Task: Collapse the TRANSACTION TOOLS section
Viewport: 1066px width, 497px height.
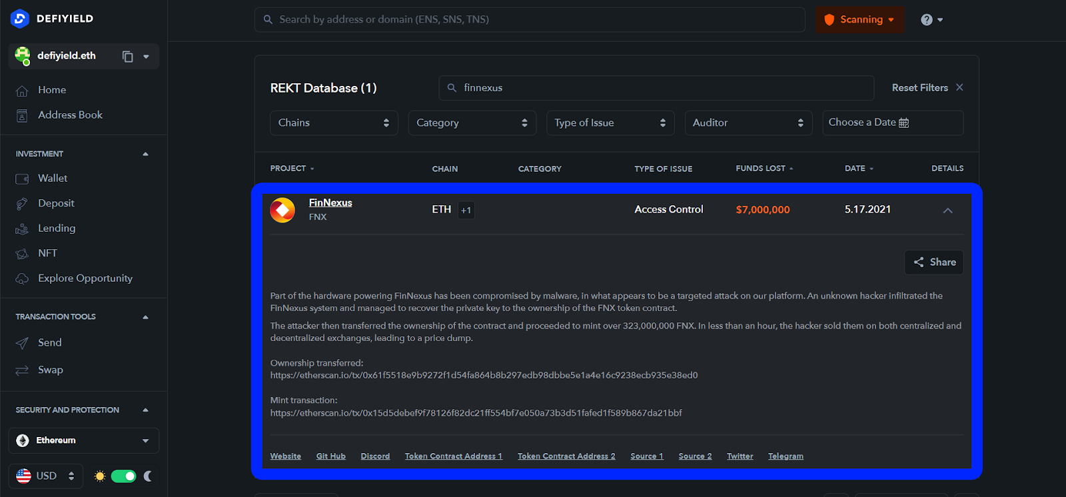Action: coord(145,317)
